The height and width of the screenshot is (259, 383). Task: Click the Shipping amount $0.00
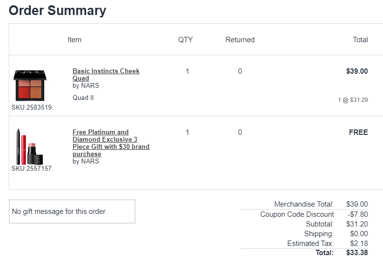coord(359,234)
